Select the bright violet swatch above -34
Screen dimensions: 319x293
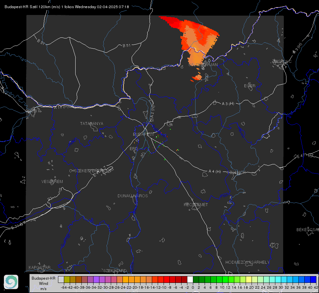(96, 280)
